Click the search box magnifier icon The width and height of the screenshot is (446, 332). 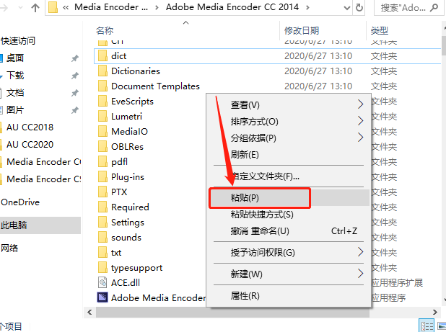click(x=434, y=7)
